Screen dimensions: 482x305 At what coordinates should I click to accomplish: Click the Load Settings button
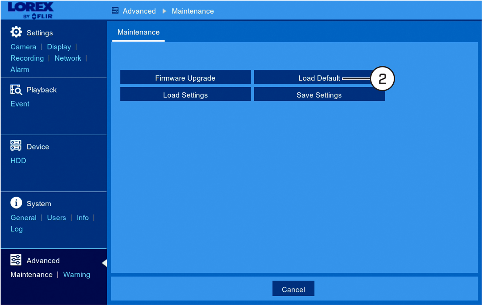(186, 94)
